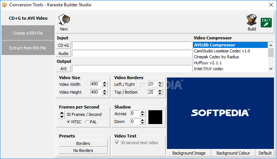Apply the Borders preset
The height and width of the screenshot is (159, 277).
(83, 143)
